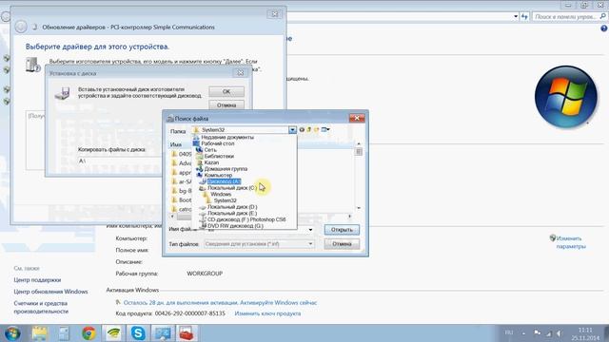
Task: Show hidden tray icons arrow
Action: (523, 333)
